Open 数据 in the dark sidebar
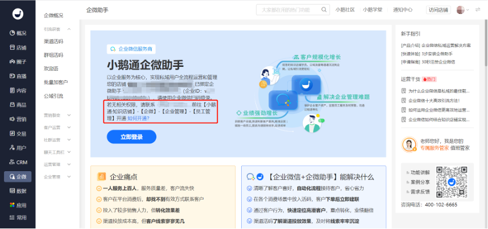 [18, 191]
